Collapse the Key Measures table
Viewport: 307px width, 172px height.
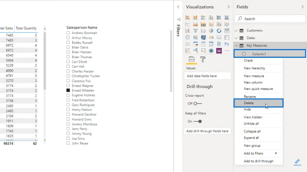coord(236,46)
